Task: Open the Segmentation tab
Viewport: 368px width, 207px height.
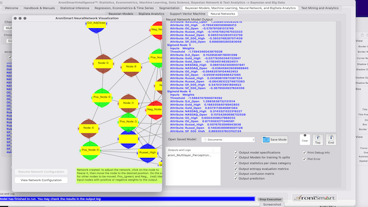Action: coord(169,8)
